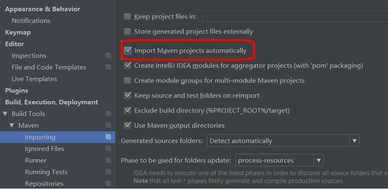The image size is (388, 190).
Task: Open Runner settings page
Action: click(36, 160)
